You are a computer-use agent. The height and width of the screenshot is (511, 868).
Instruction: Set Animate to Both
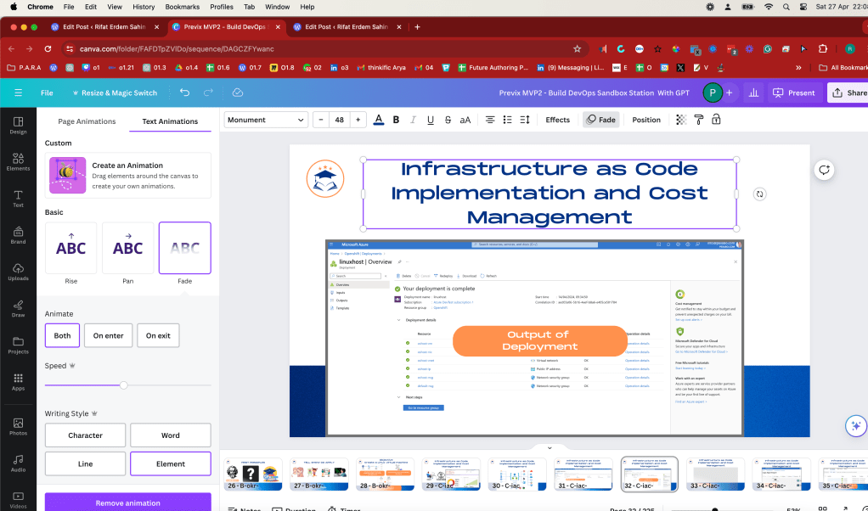[x=63, y=335]
